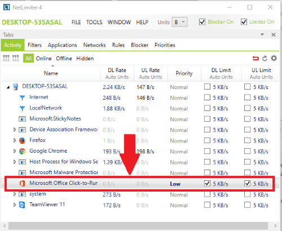
Task: Click the red reset arrows icon
Action: pos(255,59)
